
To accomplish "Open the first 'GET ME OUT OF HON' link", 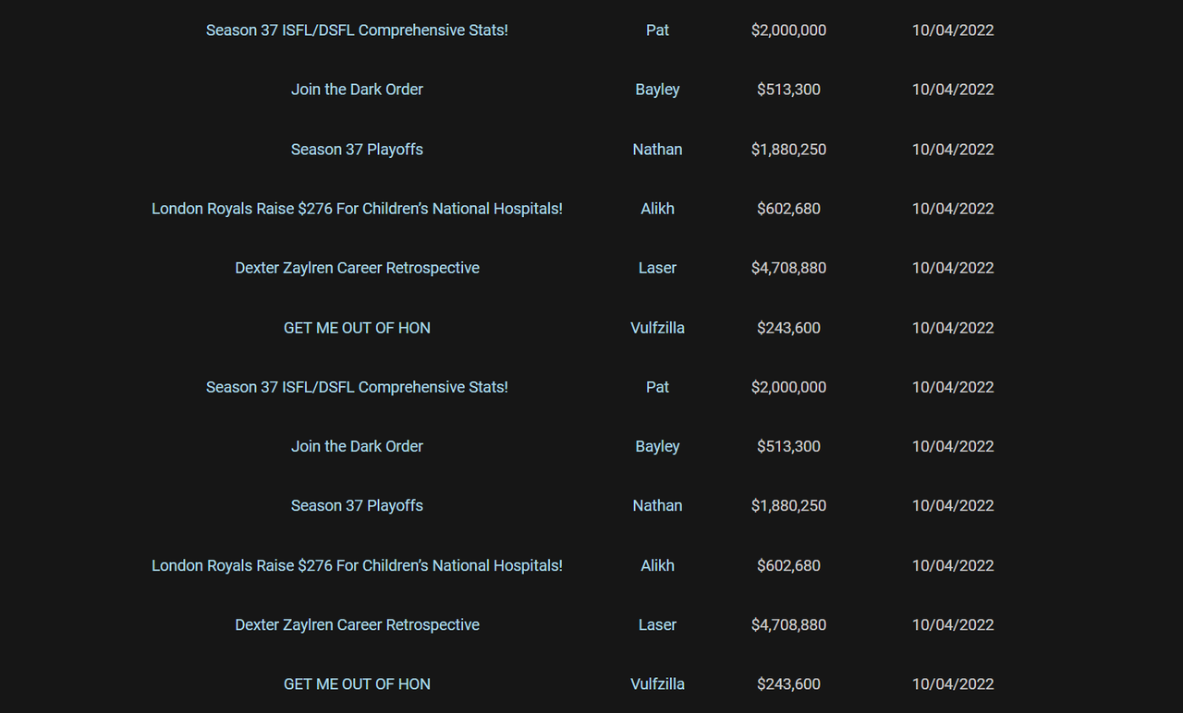I will (357, 328).
